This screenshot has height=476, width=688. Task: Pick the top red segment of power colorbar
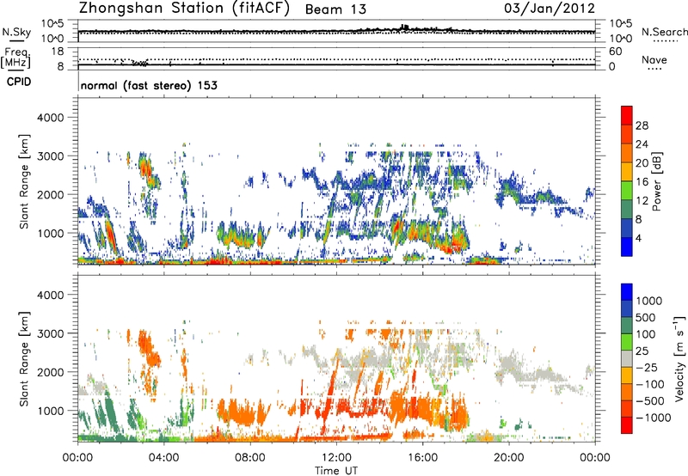point(627,116)
